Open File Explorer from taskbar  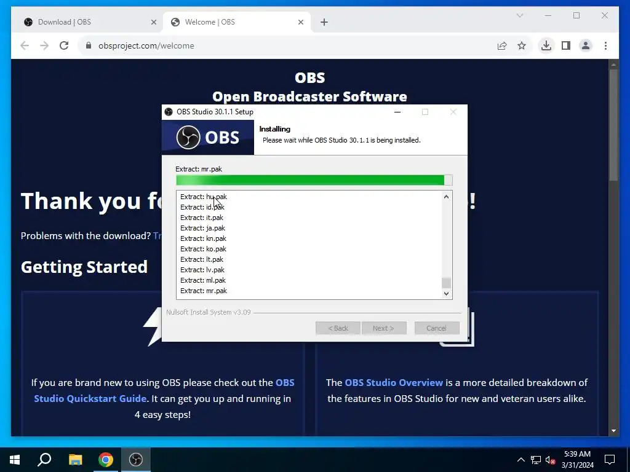[x=75, y=460]
